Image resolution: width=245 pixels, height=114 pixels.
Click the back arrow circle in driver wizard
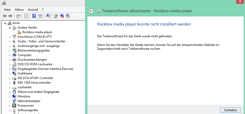pyautogui.click(x=91, y=11)
